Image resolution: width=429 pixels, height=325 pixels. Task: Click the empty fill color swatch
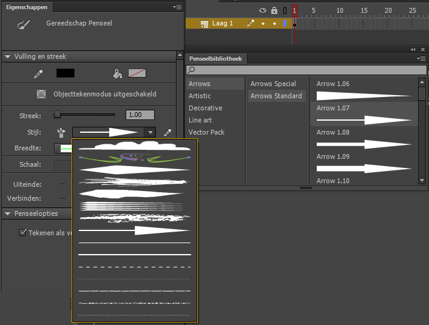coord(137,73)
